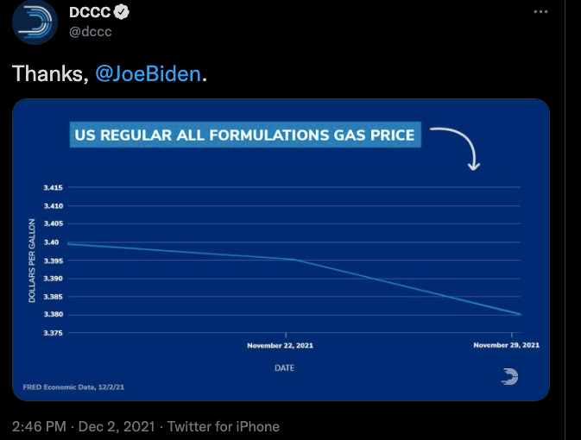
Task: Click the Dec 2, 2021 date
Action: coord(114,426)
